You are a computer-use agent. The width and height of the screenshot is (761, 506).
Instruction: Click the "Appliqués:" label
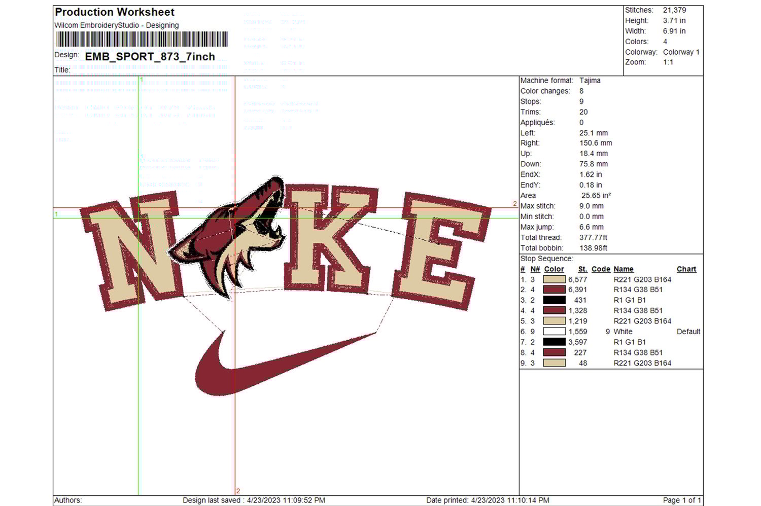[538, 123]
